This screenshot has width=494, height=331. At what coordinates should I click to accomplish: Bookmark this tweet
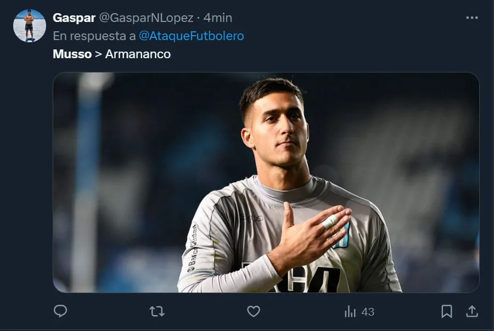[x=447, y=312]
